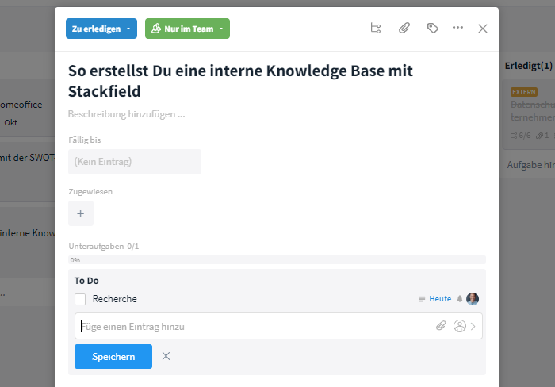The height and width of the screenshot is (387, 555).
Task: Edit the task title So erstellst Du
Action: [x=240, y=81]
